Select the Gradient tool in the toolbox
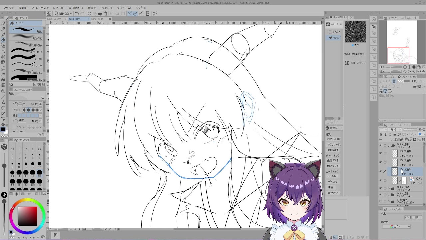 tap(3, 86)
